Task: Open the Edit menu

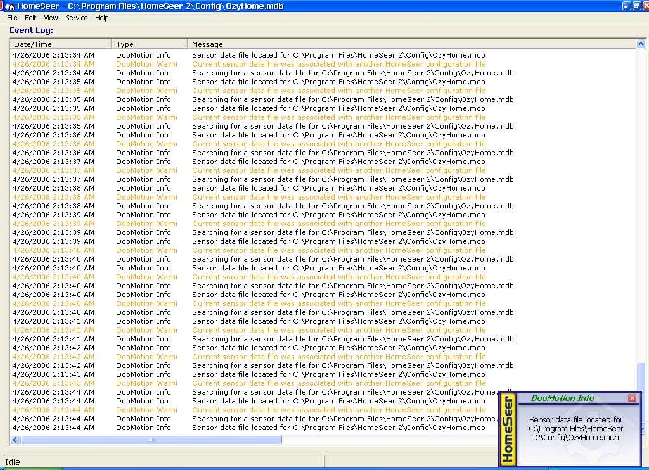Action: [x=30, y=18]
